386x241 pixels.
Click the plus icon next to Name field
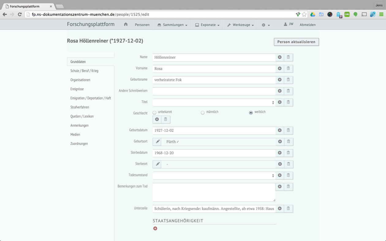pos(280,57)
